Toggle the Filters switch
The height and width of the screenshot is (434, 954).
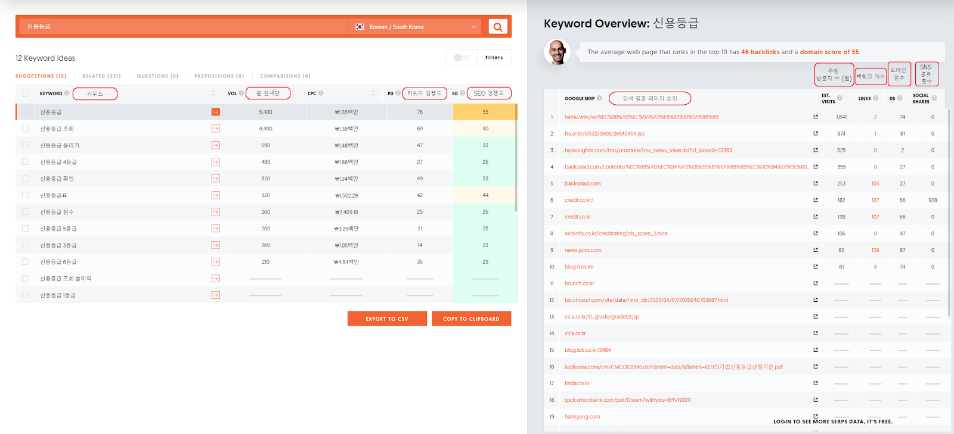[x=462, y=58]
